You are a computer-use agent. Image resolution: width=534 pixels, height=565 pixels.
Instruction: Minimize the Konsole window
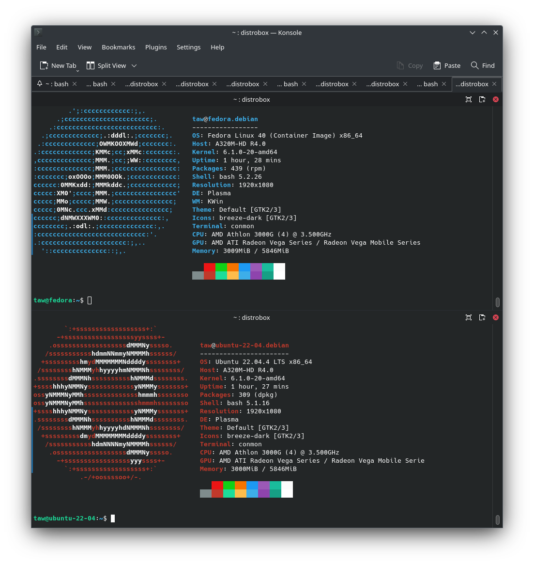473,32
